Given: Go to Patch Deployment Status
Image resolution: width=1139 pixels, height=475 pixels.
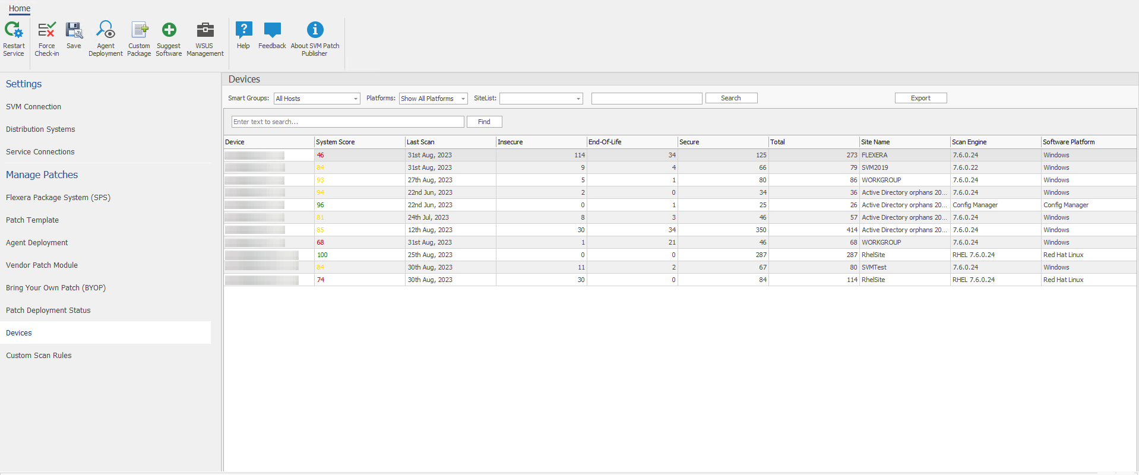Looking at the screenshot, I should 48,311.
